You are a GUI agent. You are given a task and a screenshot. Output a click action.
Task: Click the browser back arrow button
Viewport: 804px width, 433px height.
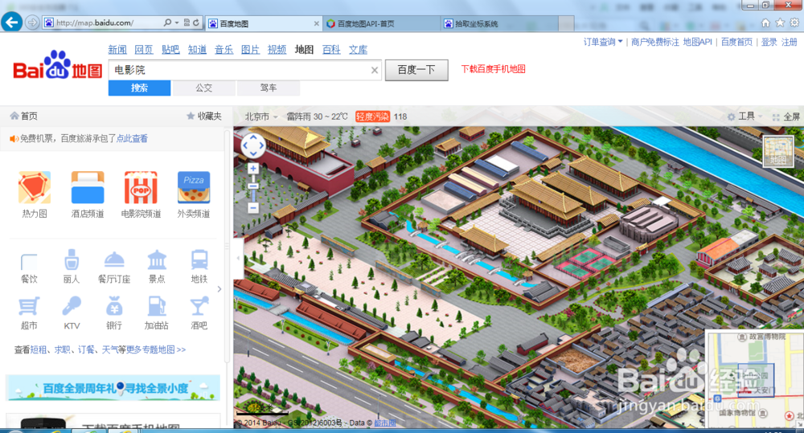11,22
